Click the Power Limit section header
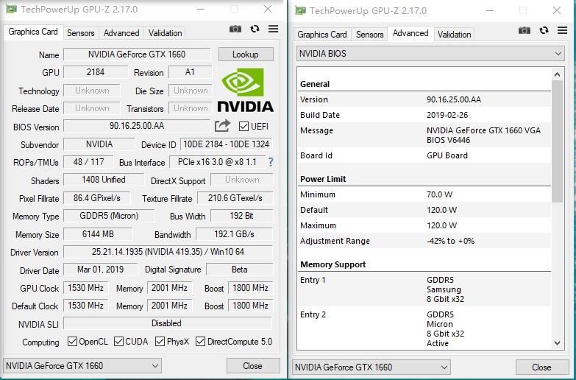The width and height of the screenshot is (576, 380). pos(323,179)
